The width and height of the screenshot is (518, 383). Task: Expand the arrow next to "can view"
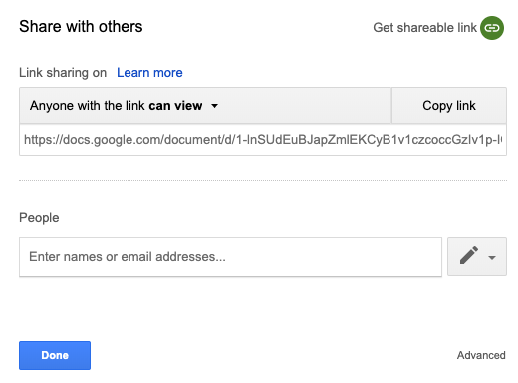pyautogui.click(x=215, y=106)
